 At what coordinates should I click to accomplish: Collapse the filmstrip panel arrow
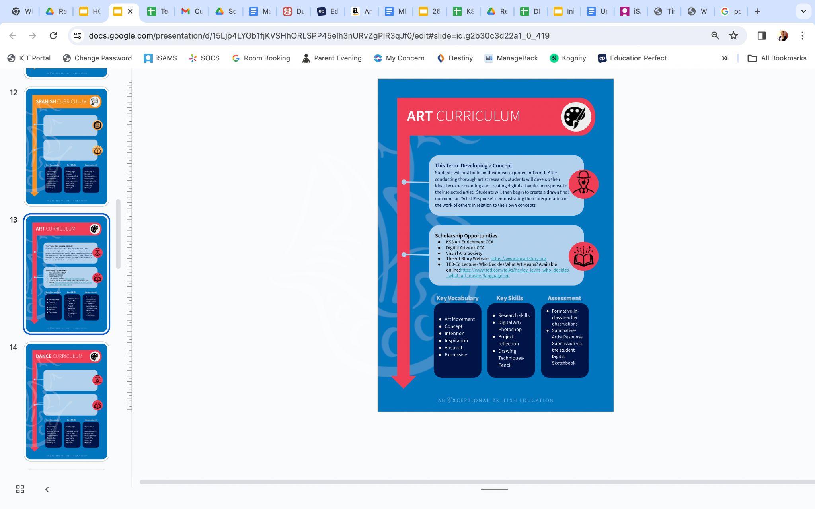(x=47, y=489)
